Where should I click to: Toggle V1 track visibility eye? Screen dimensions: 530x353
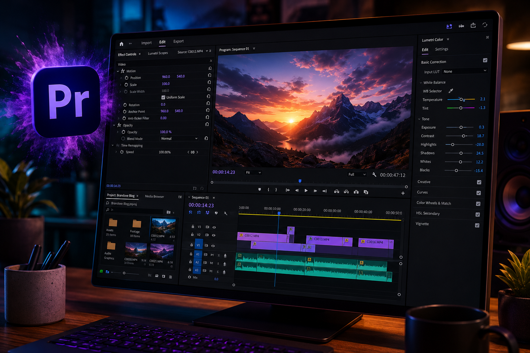[213, 246]
